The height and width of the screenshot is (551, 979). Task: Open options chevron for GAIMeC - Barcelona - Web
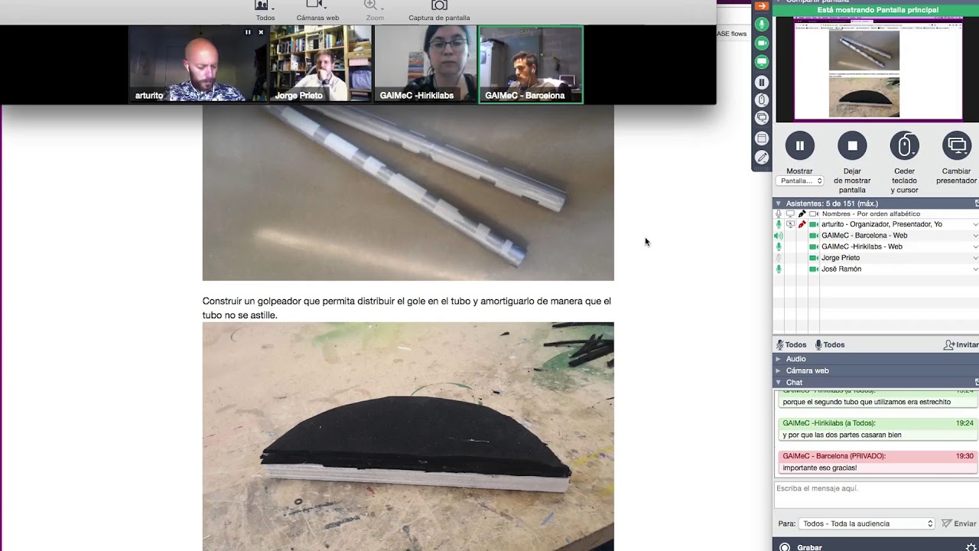coord(975,236)
